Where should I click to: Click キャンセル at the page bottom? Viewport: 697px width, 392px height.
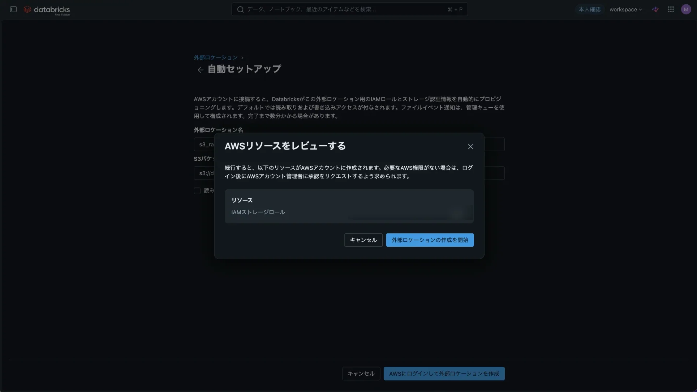(361, 374)
